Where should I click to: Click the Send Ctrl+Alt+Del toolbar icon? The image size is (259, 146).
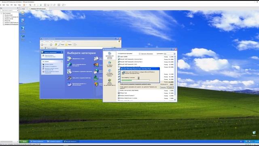click(30, 5)
